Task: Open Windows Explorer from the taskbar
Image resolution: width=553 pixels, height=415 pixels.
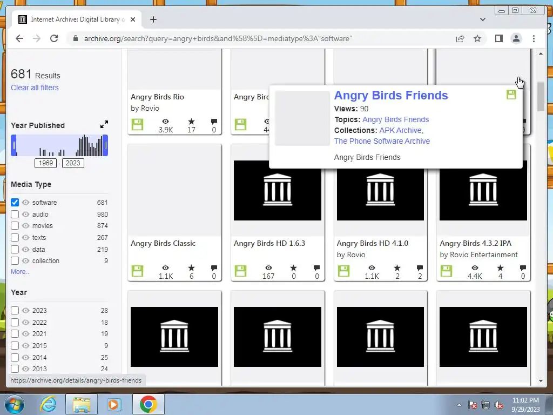Action: click(x=82, y=404)
